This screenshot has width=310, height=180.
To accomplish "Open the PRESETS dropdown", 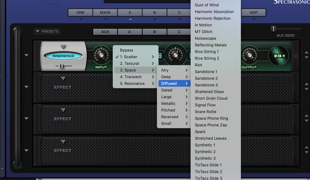I will pos(47,31).
